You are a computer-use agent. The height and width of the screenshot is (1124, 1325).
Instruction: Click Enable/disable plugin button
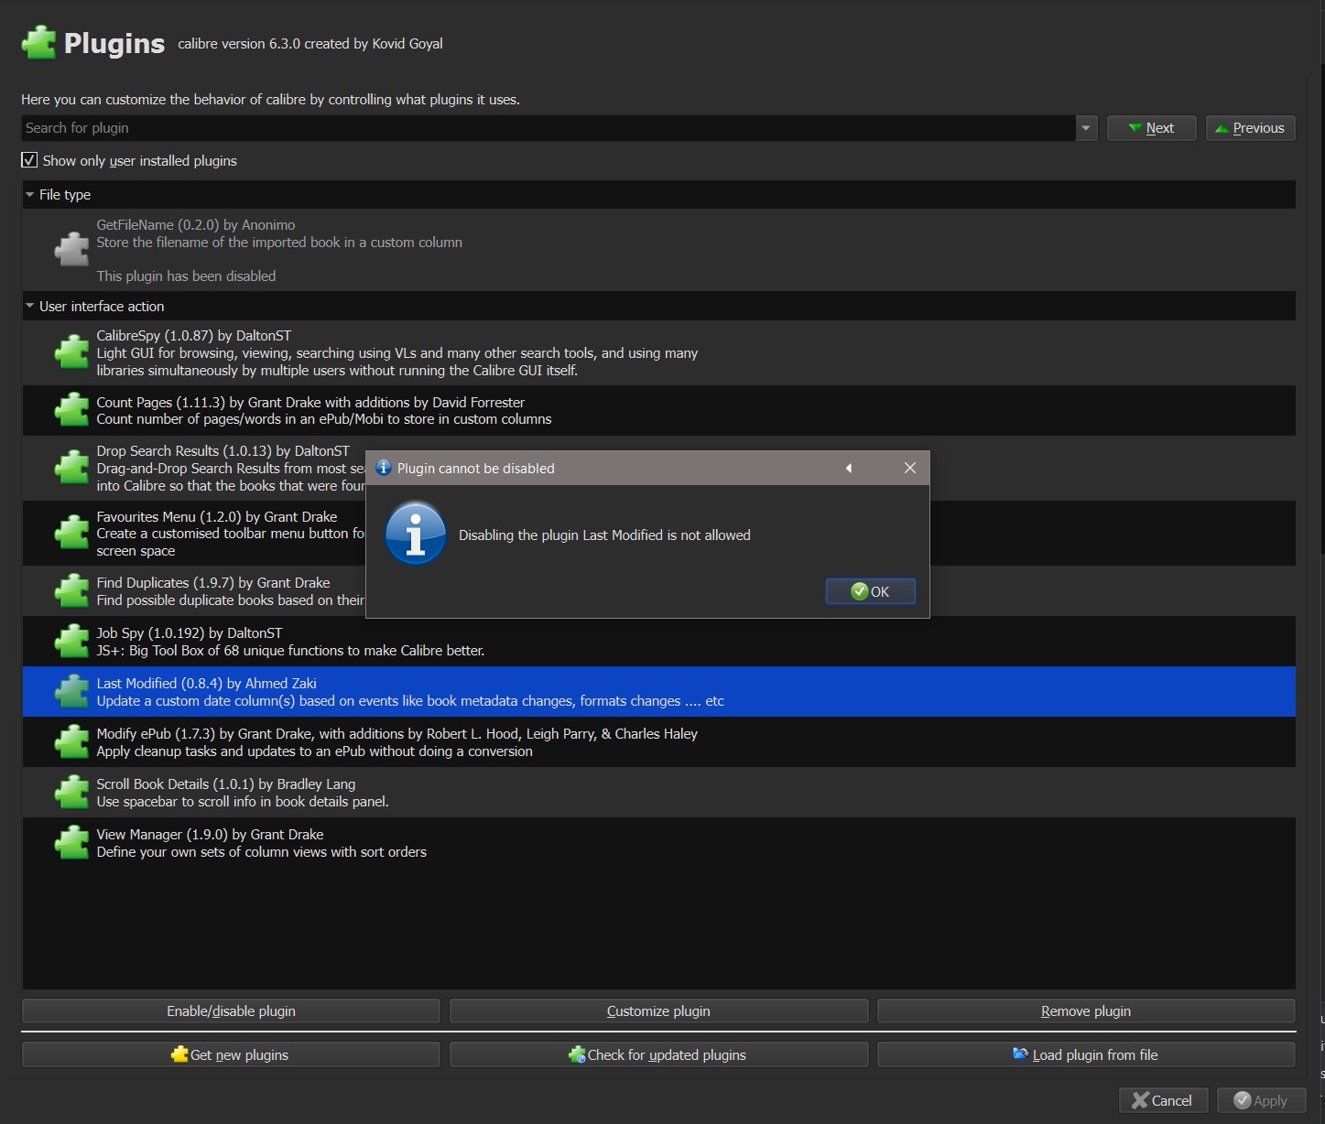point(231,1011)
